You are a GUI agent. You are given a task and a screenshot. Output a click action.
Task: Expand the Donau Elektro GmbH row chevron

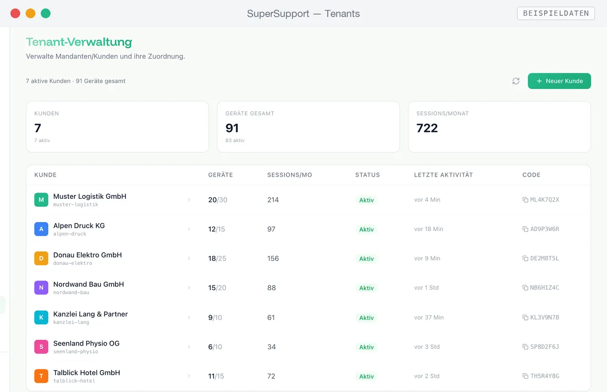pyautogui.click(x=189, y=258)
